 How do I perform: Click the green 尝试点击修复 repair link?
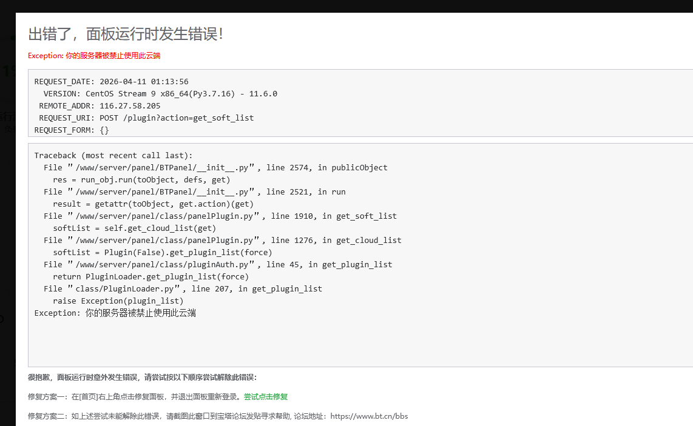click(x=266, y=397)
